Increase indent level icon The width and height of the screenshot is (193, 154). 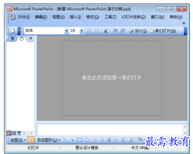[x=123, y=31]
